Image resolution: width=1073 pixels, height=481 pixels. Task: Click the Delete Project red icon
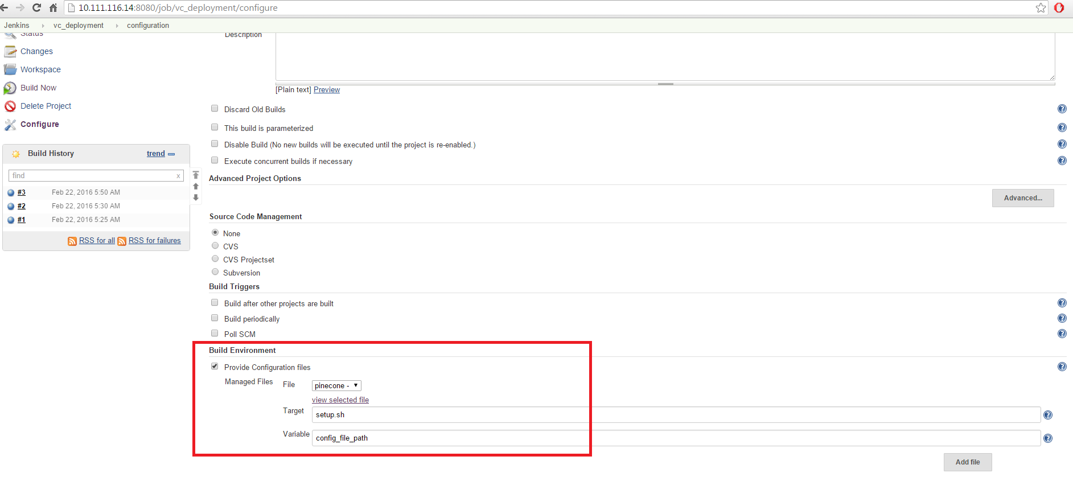(x=10, y=106)
